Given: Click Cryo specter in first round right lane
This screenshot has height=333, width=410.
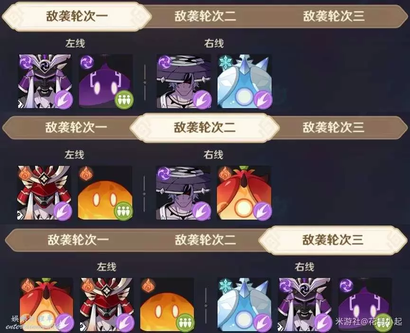Looking at the screenshot, I should tap(244, 82).
